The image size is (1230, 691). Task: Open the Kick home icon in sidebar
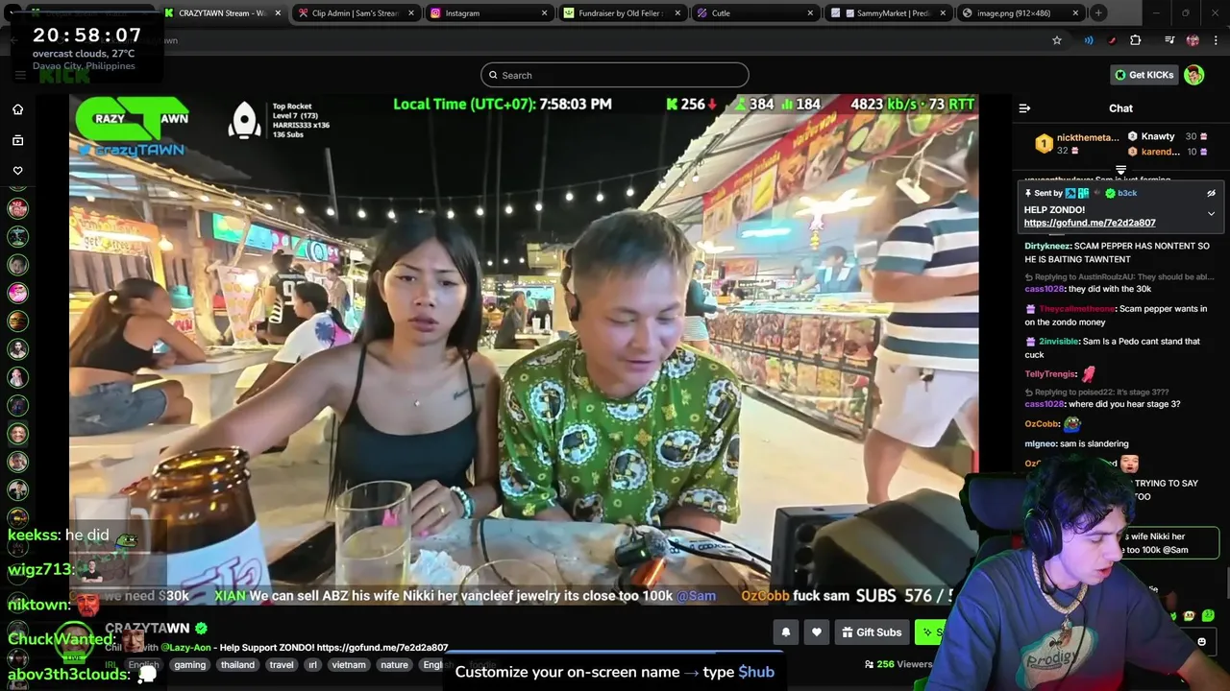pyautogui.click(x=17, y=109)
